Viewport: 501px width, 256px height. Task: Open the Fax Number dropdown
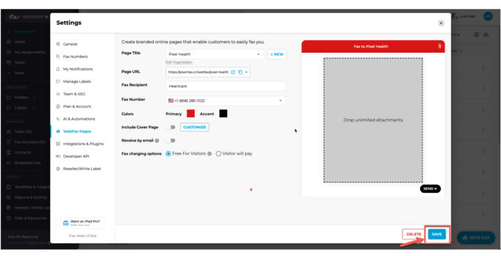[x=226, y=101]
